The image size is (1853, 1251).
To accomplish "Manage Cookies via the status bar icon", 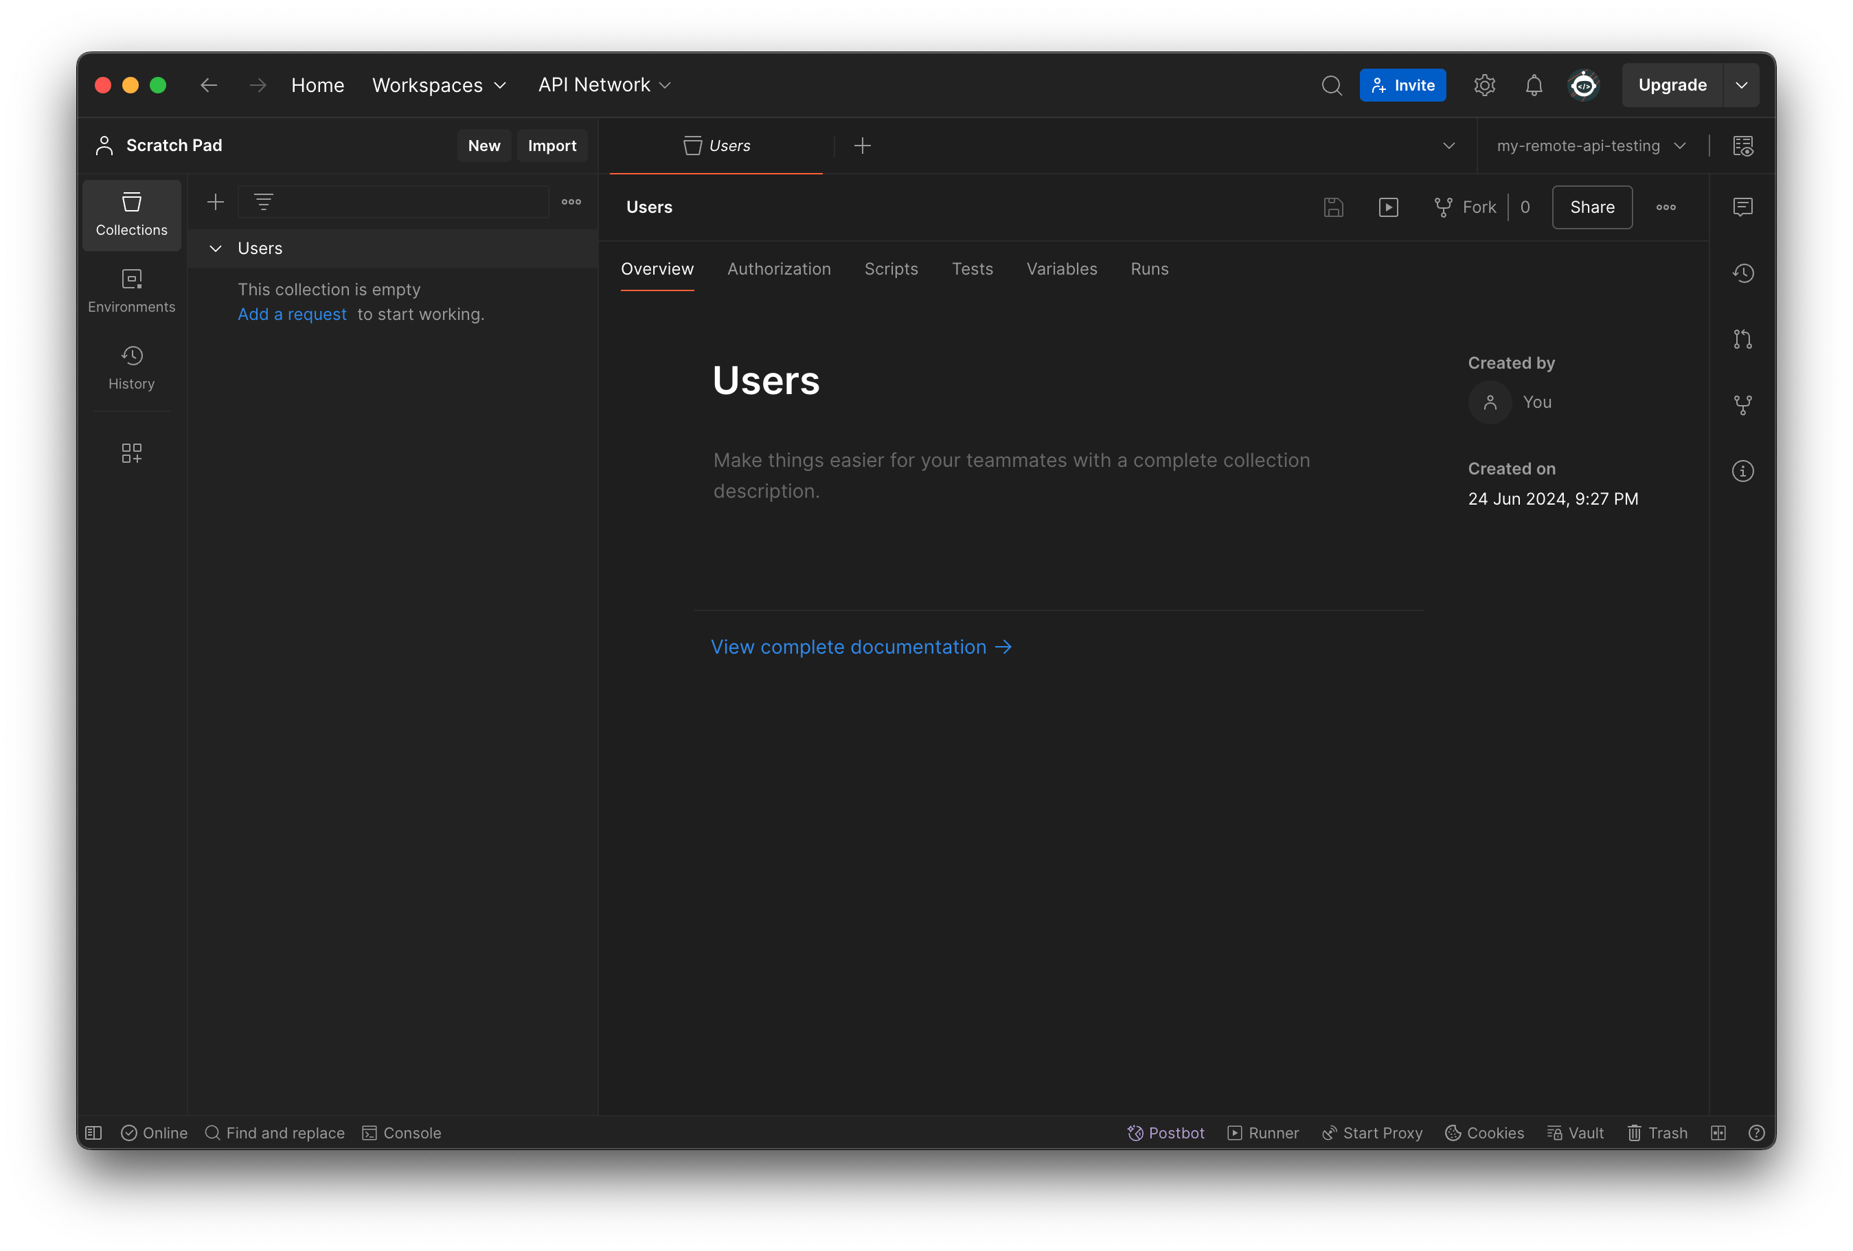I will click(1483, 1132).
